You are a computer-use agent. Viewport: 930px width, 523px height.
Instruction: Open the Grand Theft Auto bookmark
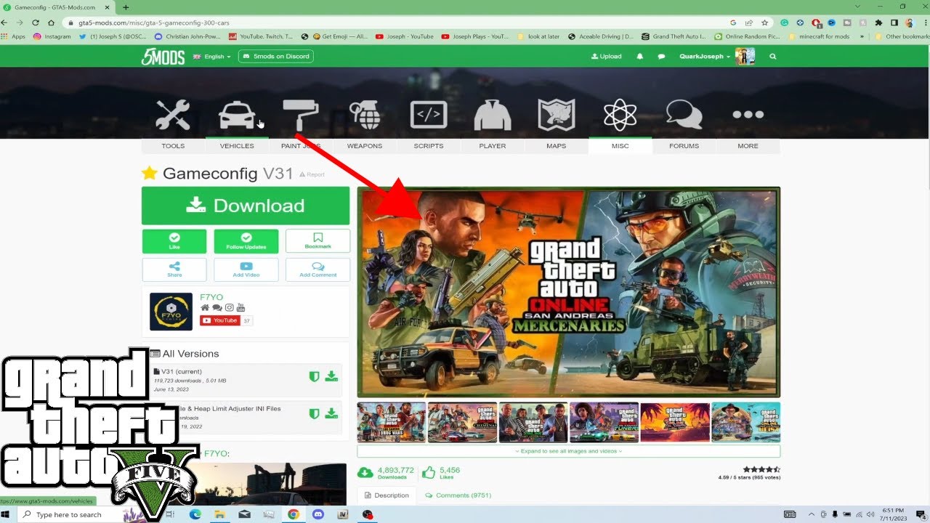coord(674,36)
